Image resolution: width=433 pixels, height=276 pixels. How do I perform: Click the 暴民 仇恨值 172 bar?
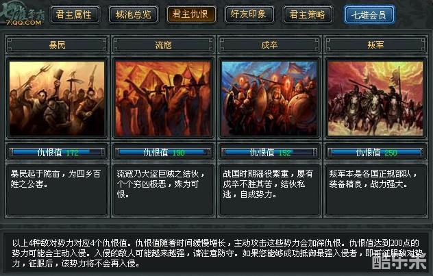(x=57, y=152)
